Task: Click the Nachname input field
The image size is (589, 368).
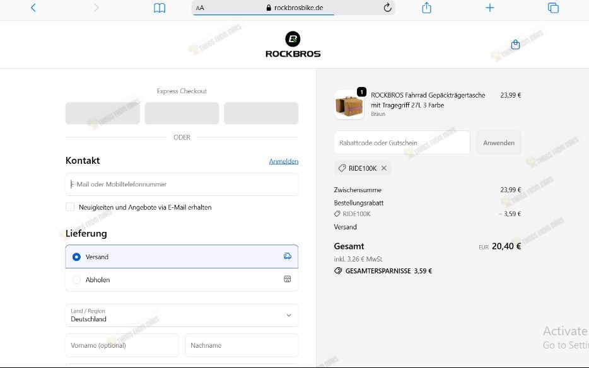Action: coord(241,345)
